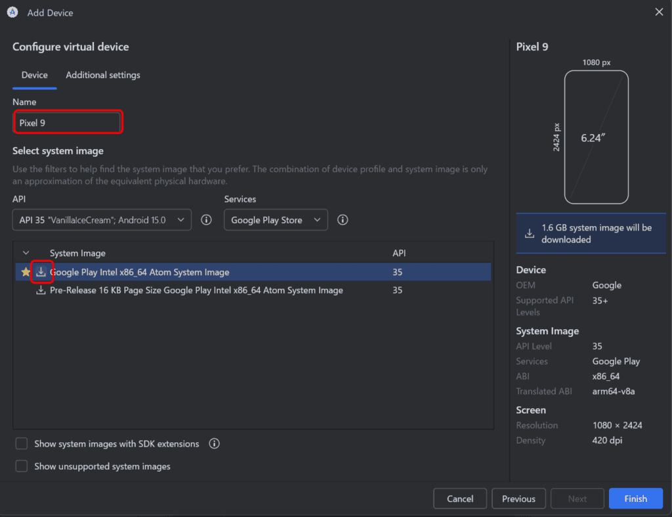Open the info icon next to API dropdown
The height and width of the screenshot is (517, 672).
(x=206, y=220)
